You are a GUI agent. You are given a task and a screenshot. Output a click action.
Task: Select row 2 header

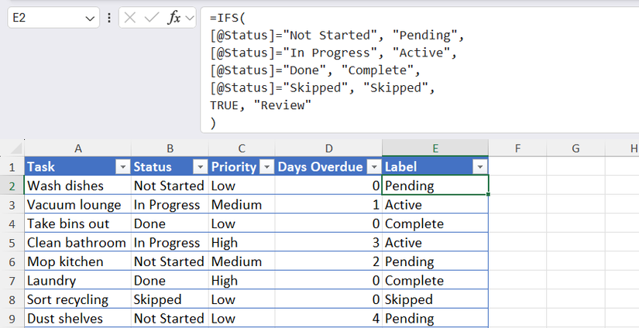[12, 186]
